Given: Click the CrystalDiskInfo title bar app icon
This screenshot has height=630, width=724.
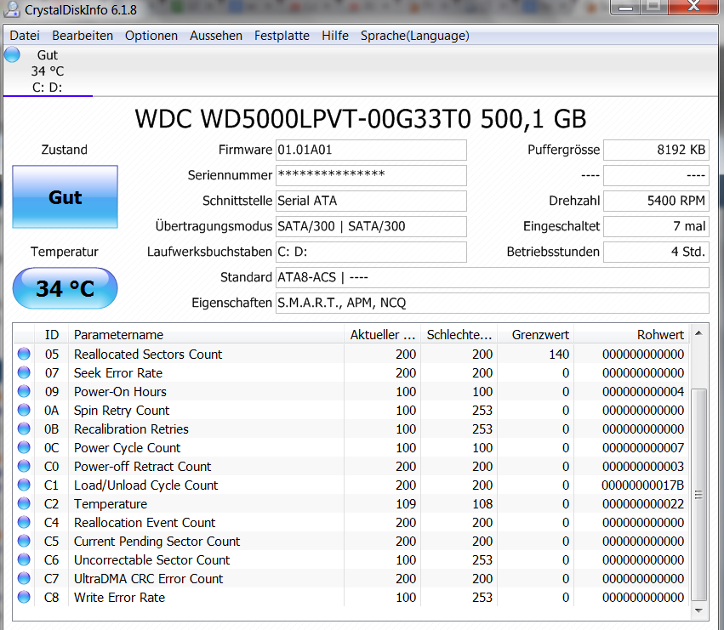Looking at the screenshot, I should (12, 9).
